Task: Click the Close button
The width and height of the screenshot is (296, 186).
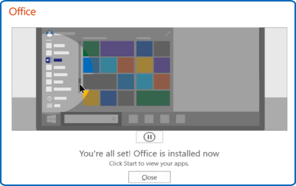Action: tap(149, 177)
